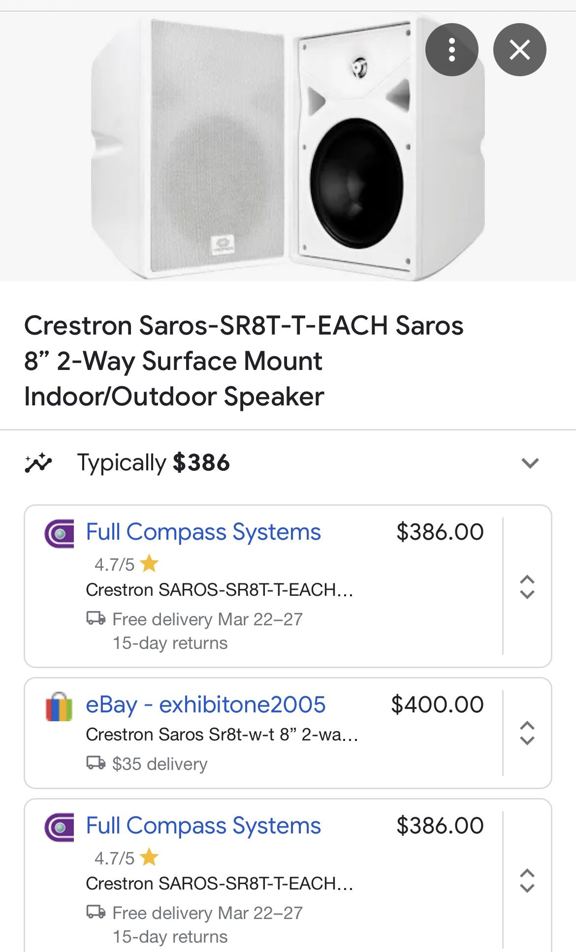Click the eBay shopping bag logo
Screen dimensions: 576x952
pos(59,706)
